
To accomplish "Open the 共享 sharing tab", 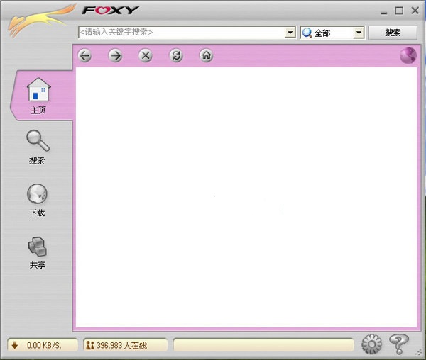I will point(37,252).
